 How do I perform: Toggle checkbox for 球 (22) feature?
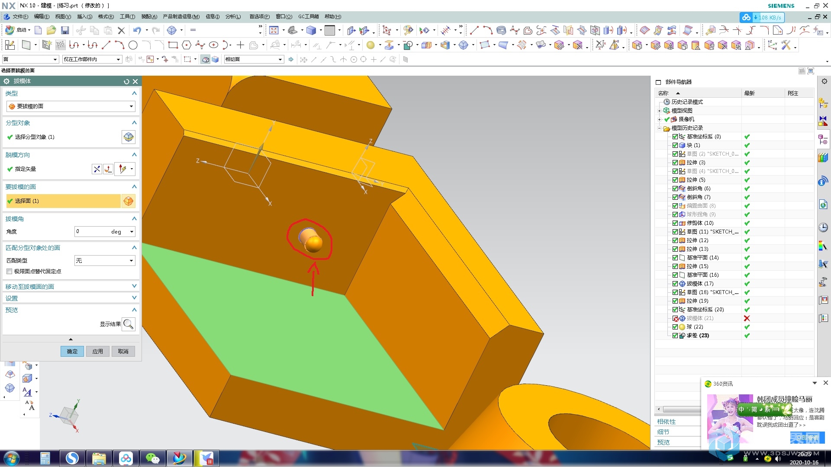[x=675, y=327]
